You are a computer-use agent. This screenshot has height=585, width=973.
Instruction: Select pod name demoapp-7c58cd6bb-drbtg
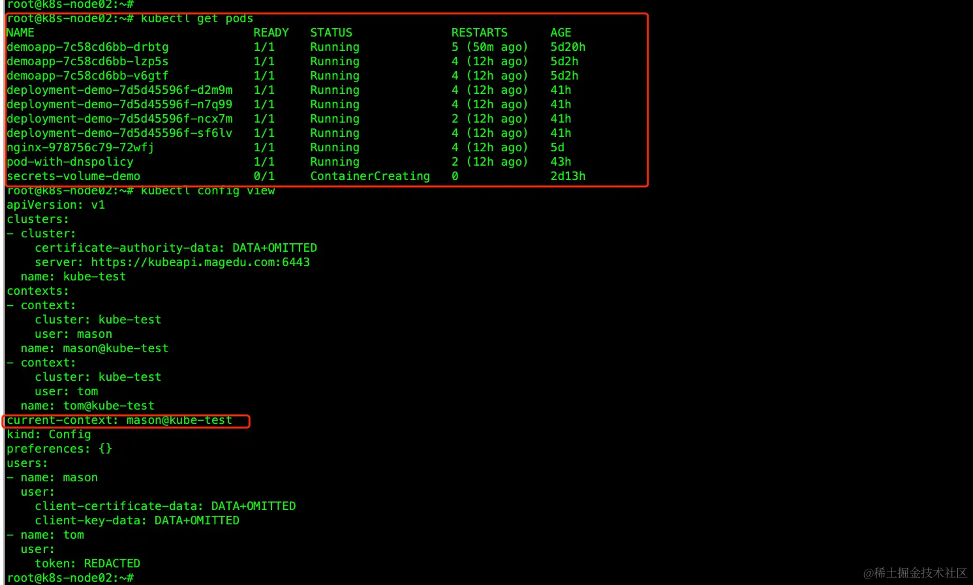pos(87,47)
